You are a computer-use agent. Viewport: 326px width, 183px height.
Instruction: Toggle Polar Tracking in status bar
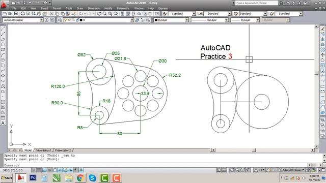pyautogui.click(x=49, y=170)
